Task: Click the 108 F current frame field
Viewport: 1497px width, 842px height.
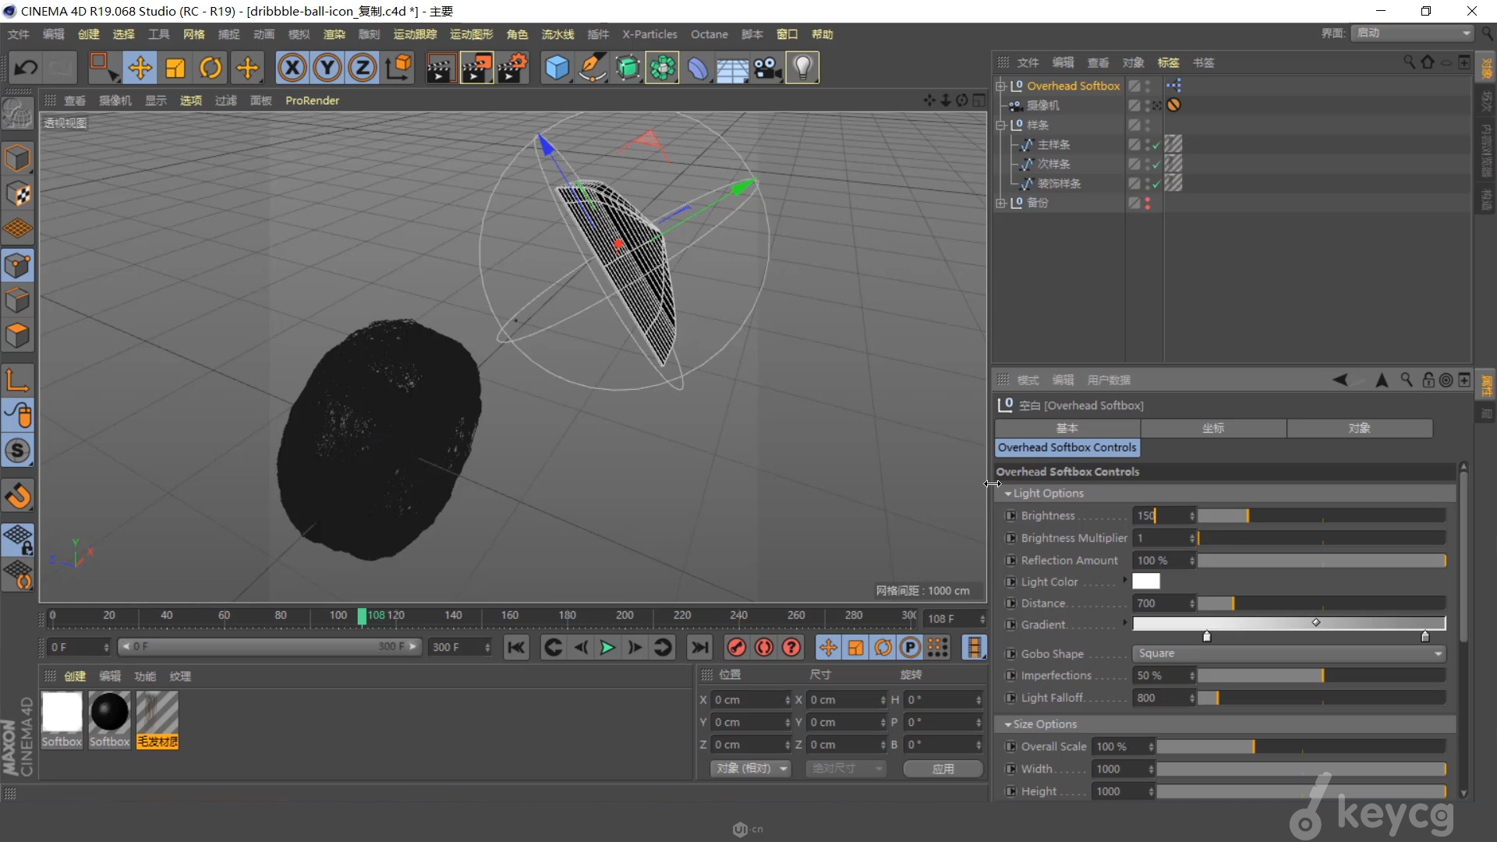Action: pos(955,618)
